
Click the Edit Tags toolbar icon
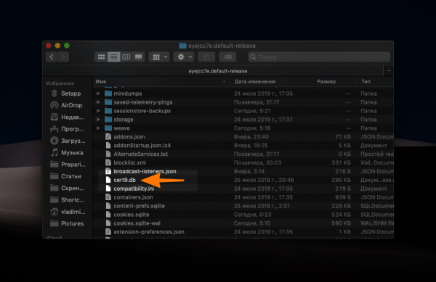227,57
